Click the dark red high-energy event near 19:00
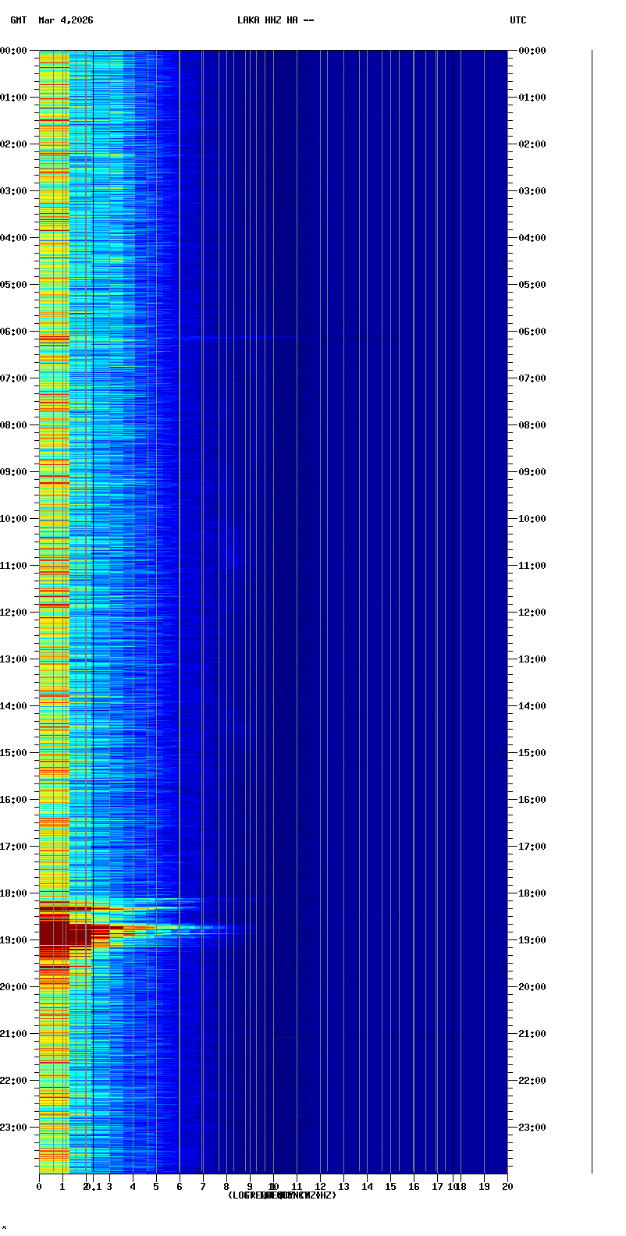This screenshot has height=1236, width=626. [x=55, y=939]
